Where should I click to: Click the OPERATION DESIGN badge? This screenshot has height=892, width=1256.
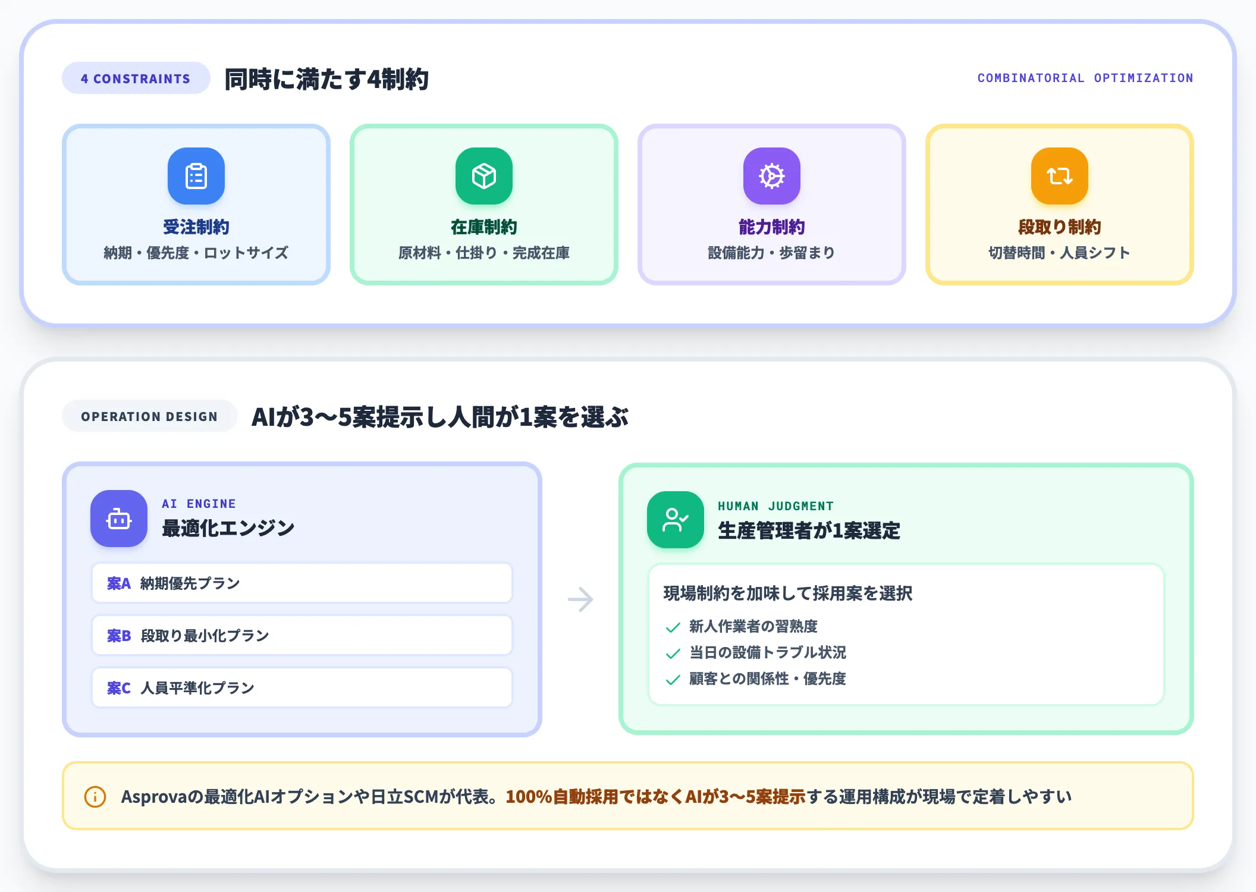[x=149, y=416]
